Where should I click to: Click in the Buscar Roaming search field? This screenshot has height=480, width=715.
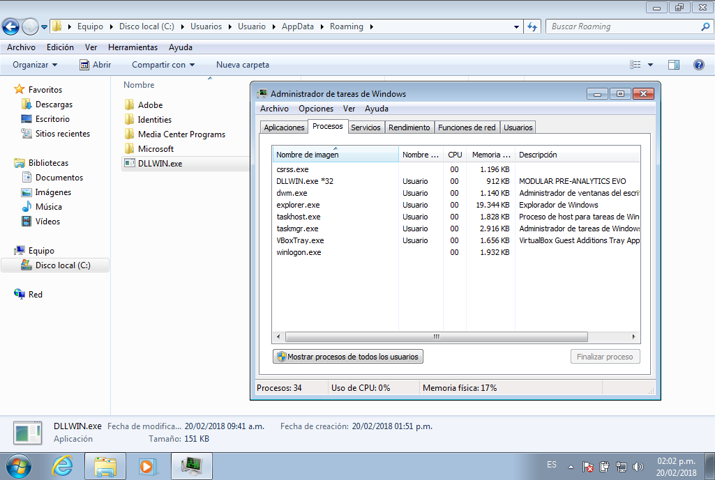(x=623, y=26)
